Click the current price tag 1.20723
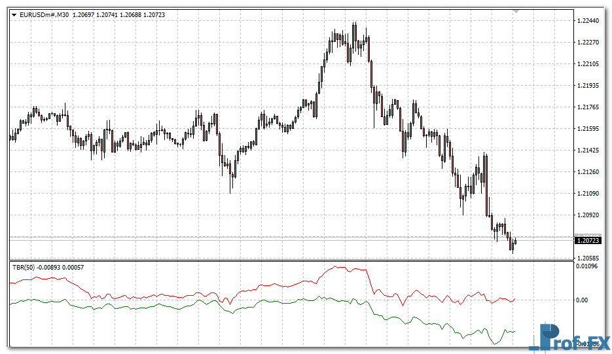The image size is (612, 354). point(588,241)
